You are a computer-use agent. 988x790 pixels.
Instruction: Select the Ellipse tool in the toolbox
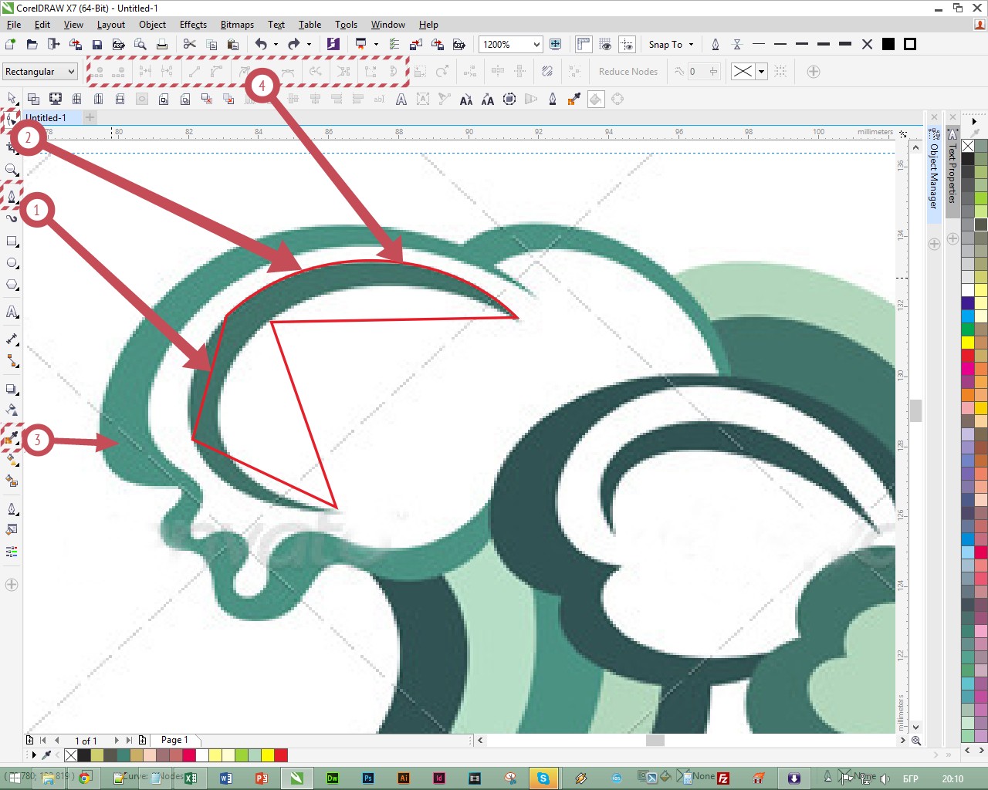(12, 263)
